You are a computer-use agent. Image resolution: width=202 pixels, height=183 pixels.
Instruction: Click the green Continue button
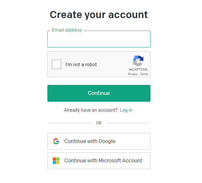tap(99, 93)
